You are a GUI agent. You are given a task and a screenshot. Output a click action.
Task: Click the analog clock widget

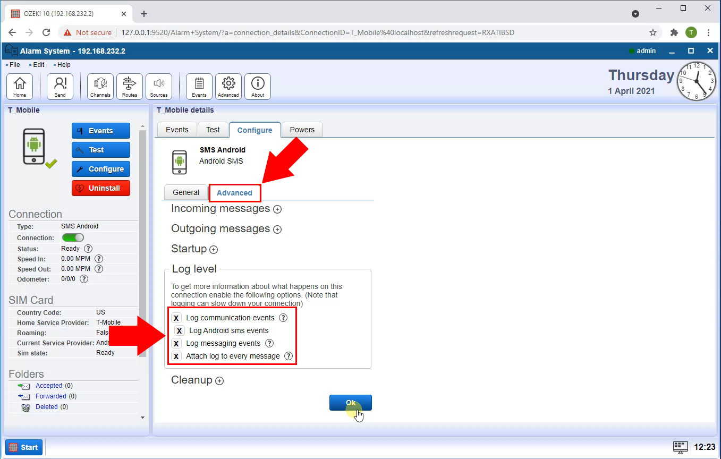(696, 81)
